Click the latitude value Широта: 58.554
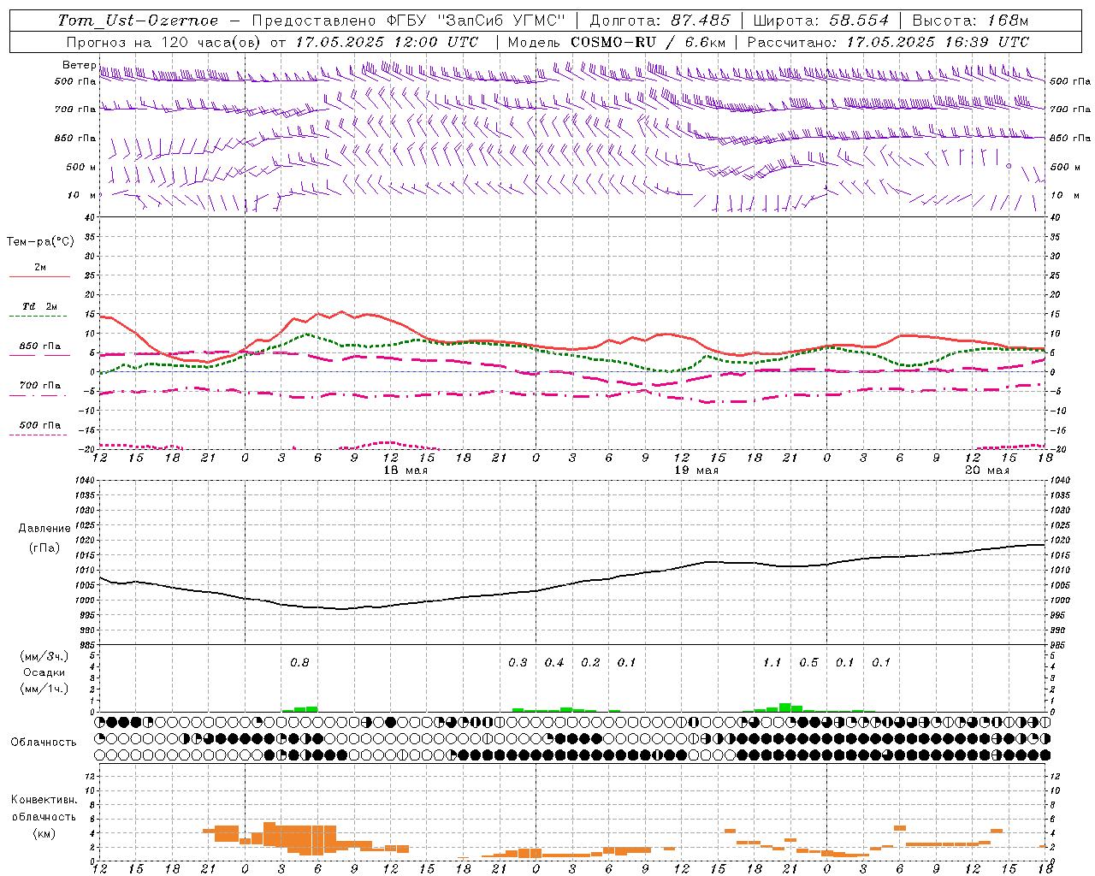This screenshot has width=1095, height=876. point(820,21)
